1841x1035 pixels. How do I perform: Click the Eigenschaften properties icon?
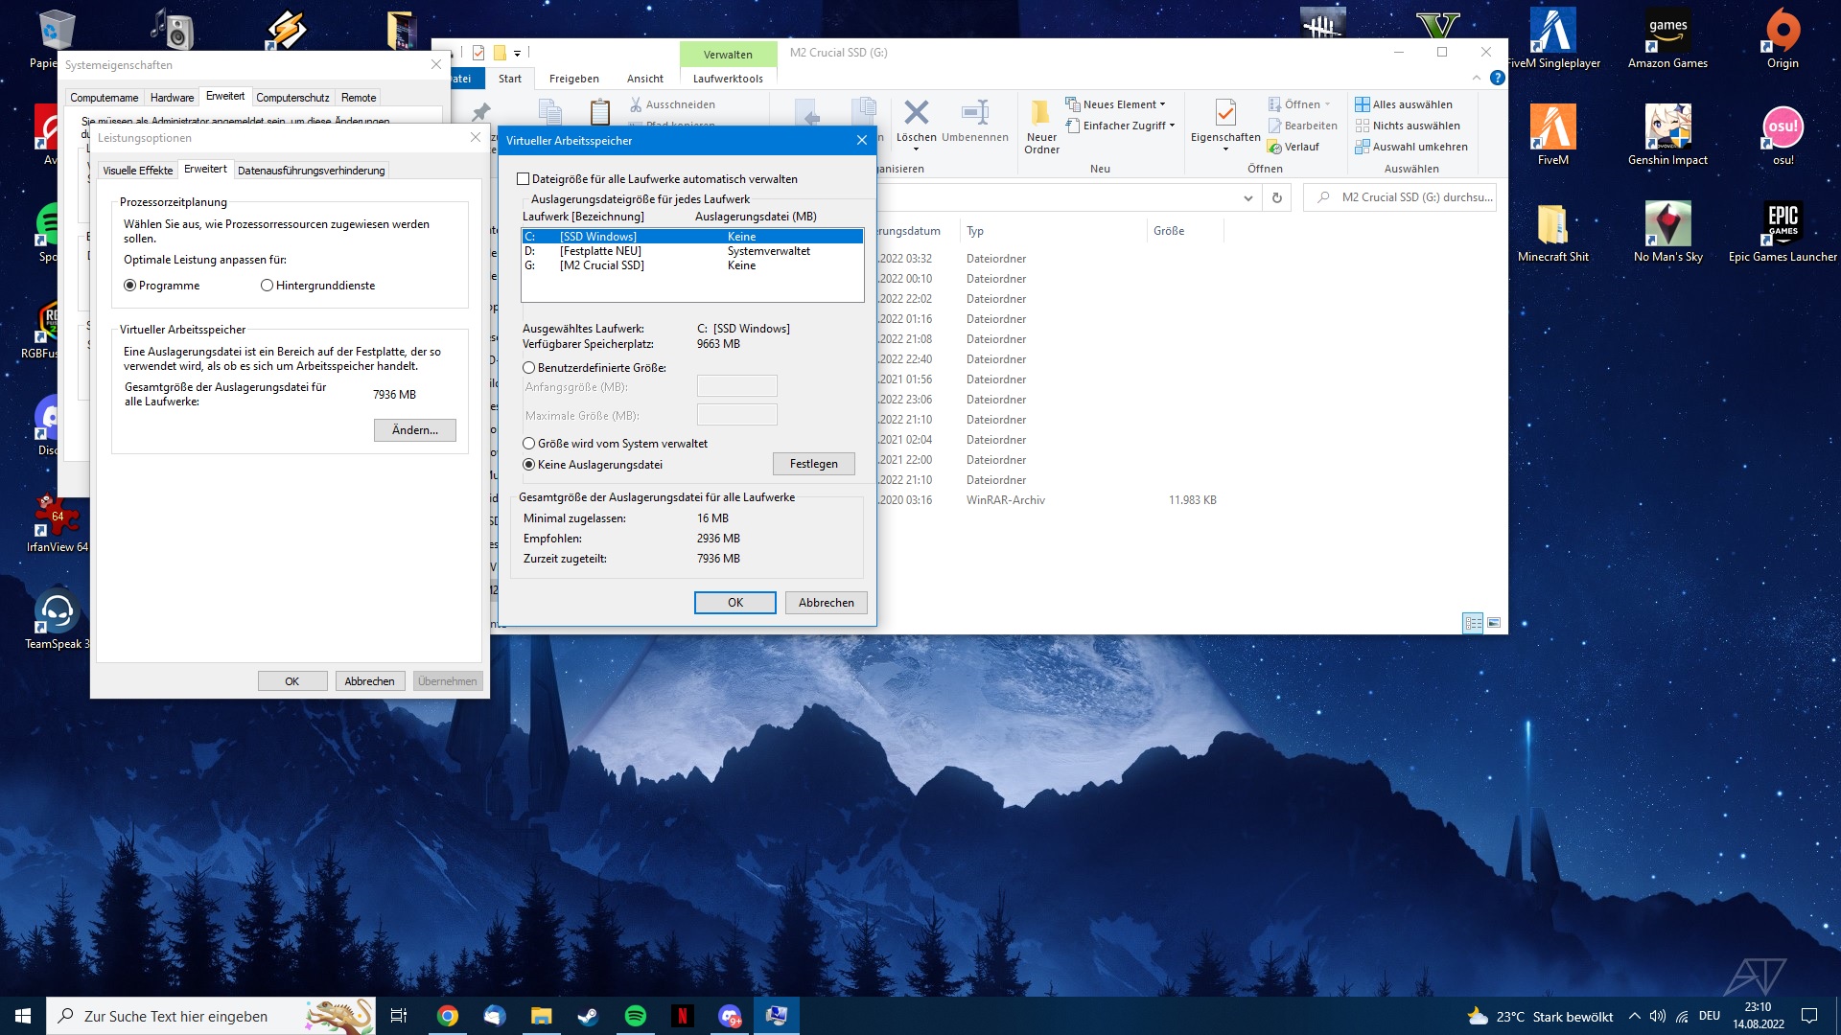point(1224,113)
